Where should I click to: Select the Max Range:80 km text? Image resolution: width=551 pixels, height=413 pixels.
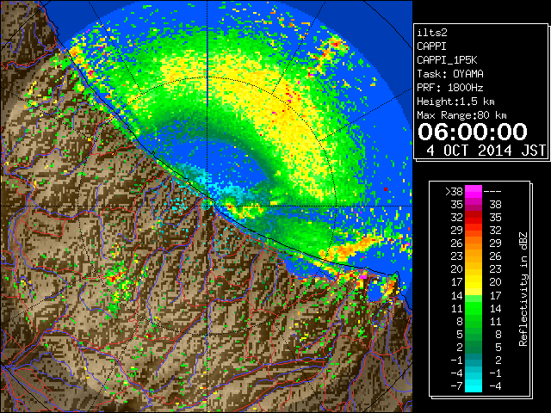461,115
